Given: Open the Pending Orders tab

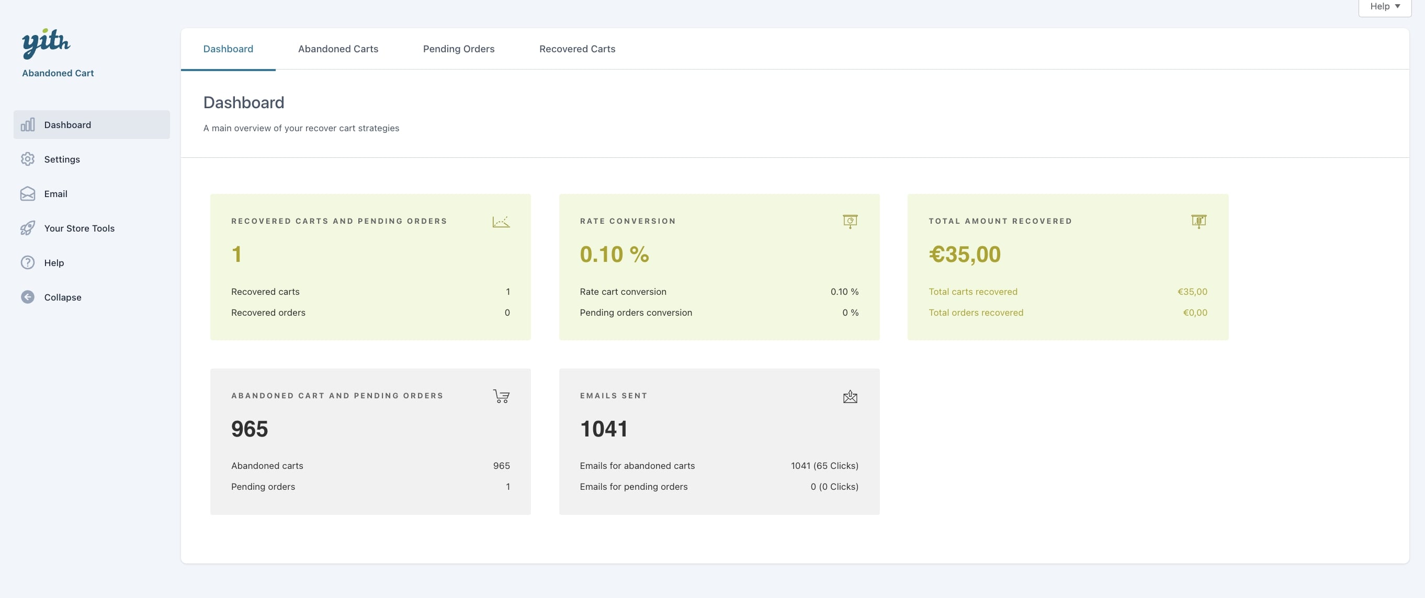Looking at the screenshot, I should [459, 49].
